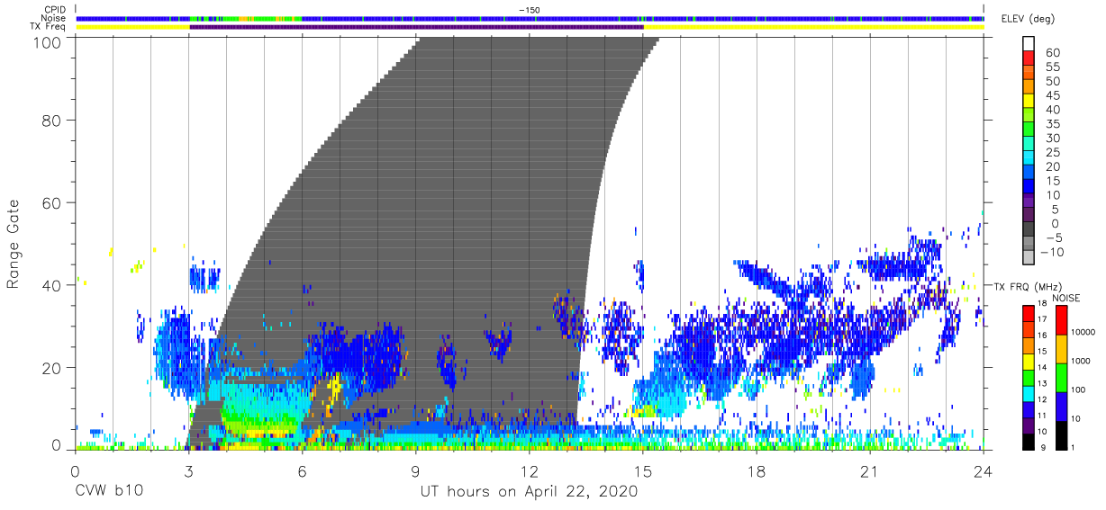Click the '-150' CPID value
Screen dimensions: 1106x510
pos(529,10)
